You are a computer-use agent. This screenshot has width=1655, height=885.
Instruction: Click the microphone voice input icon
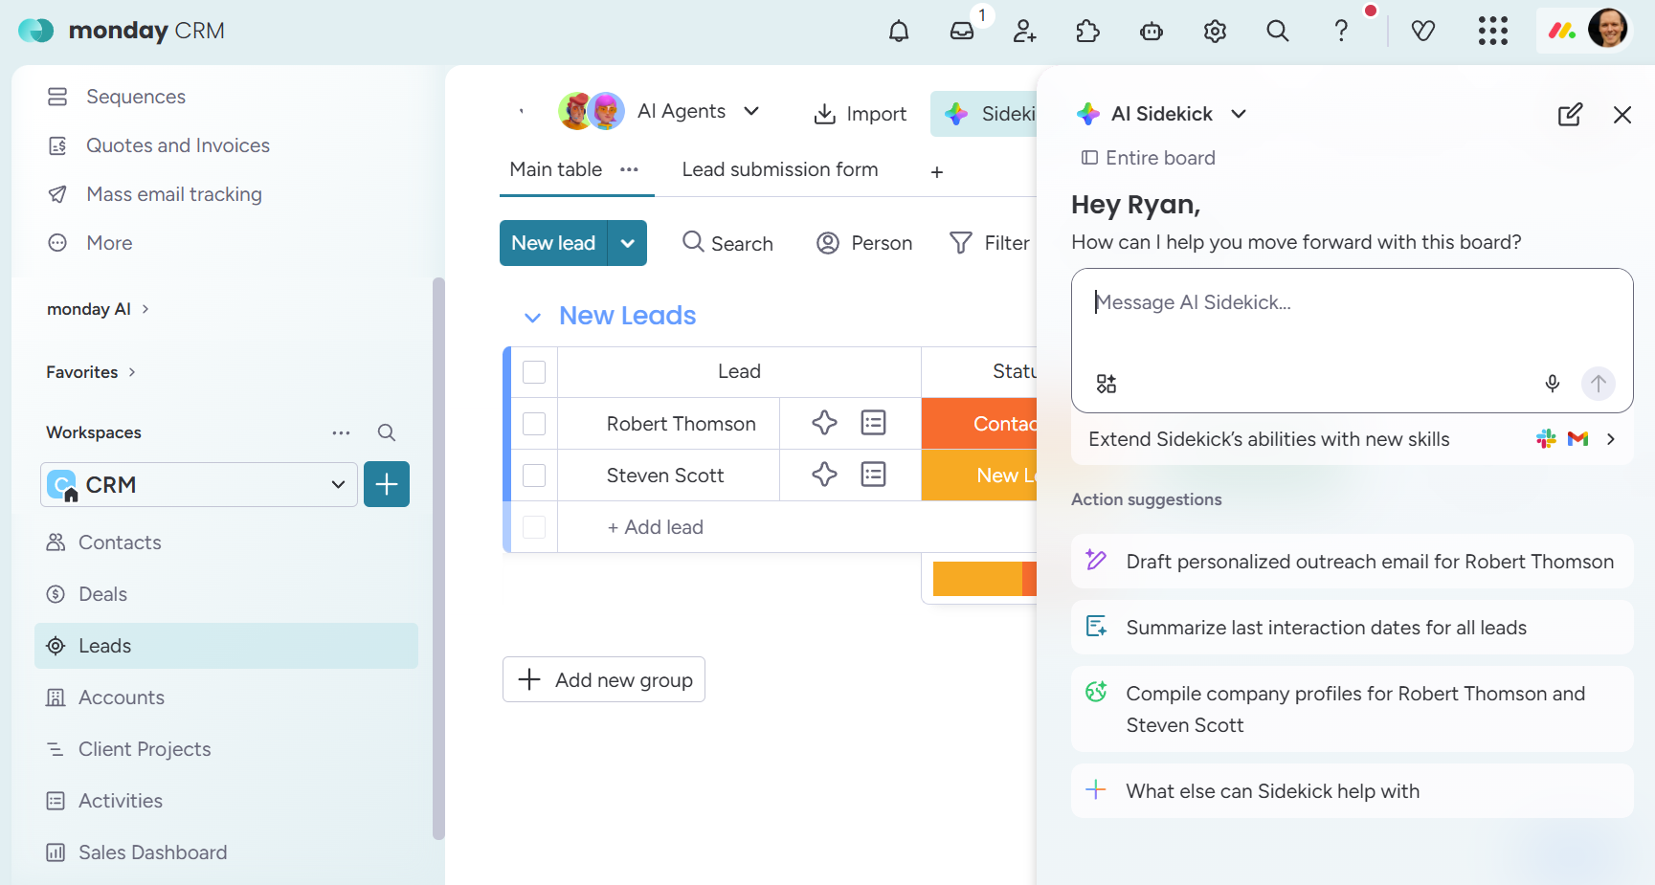pyautogui.click(x=1553, y=384)
